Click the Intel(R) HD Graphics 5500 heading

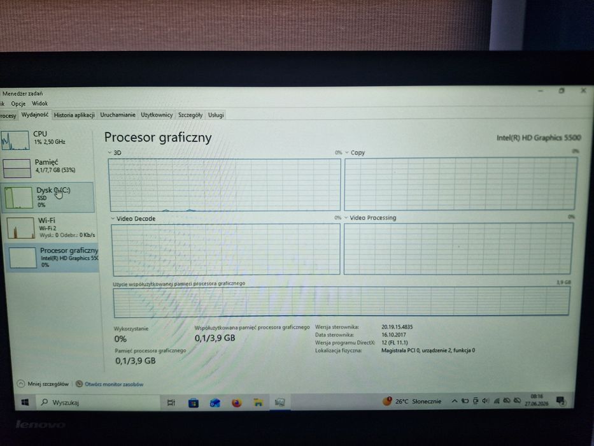(x=539, y=138)
